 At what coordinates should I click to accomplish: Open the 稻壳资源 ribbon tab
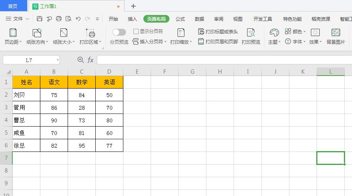[320, 19]
